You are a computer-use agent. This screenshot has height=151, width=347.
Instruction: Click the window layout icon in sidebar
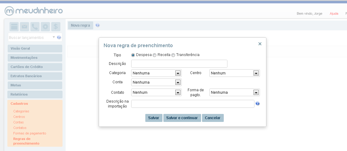click(x=14, y=27)
